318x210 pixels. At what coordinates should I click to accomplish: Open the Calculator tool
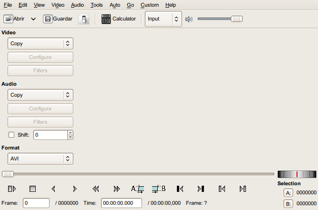point(119,19)
